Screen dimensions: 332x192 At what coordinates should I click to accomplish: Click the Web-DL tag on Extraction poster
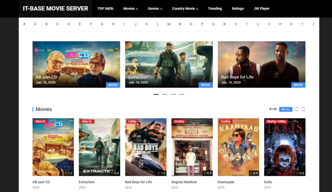pyautogui.click(x=87, y=121)
